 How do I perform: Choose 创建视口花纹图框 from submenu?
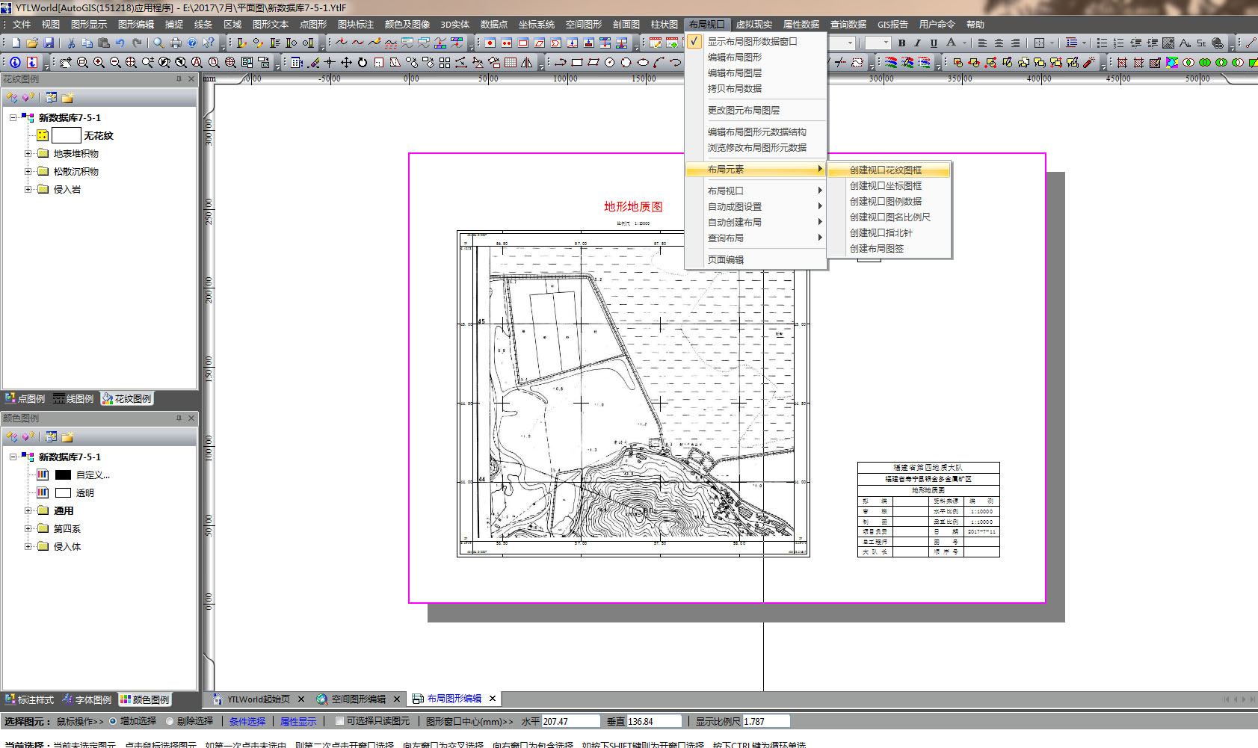coord(889,170)
